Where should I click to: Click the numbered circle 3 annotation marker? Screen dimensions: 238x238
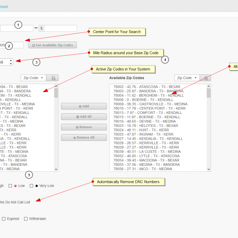pyautogui.click(x=36, y=62)
